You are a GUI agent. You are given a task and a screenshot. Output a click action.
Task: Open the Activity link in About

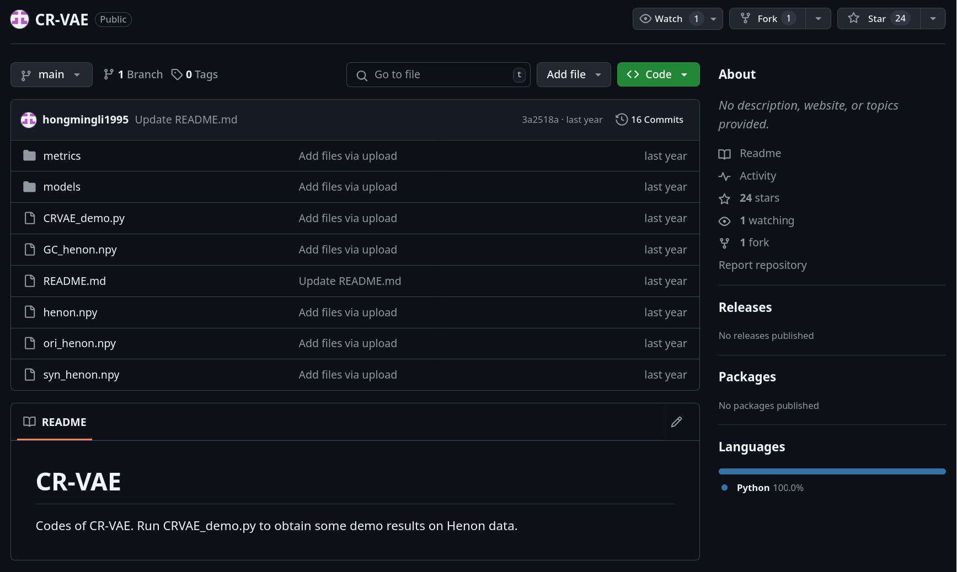click(x=757, y=176)
